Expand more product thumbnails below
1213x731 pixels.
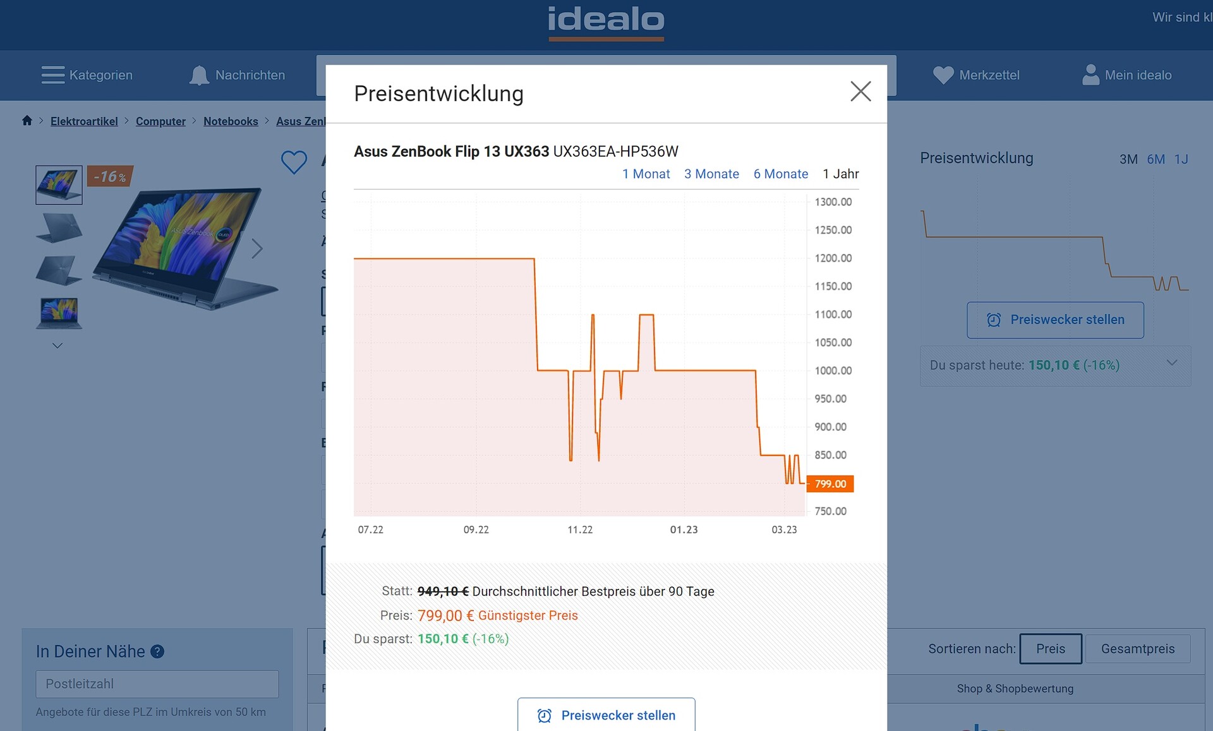[x=57, y=346]
